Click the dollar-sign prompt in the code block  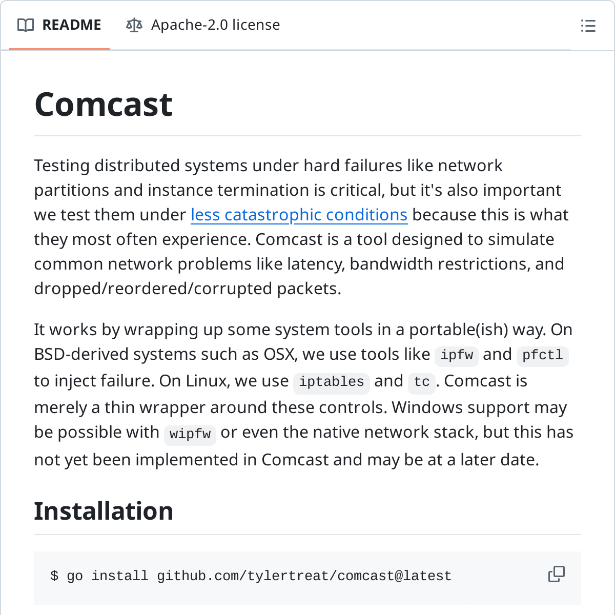tap(53, 576)
